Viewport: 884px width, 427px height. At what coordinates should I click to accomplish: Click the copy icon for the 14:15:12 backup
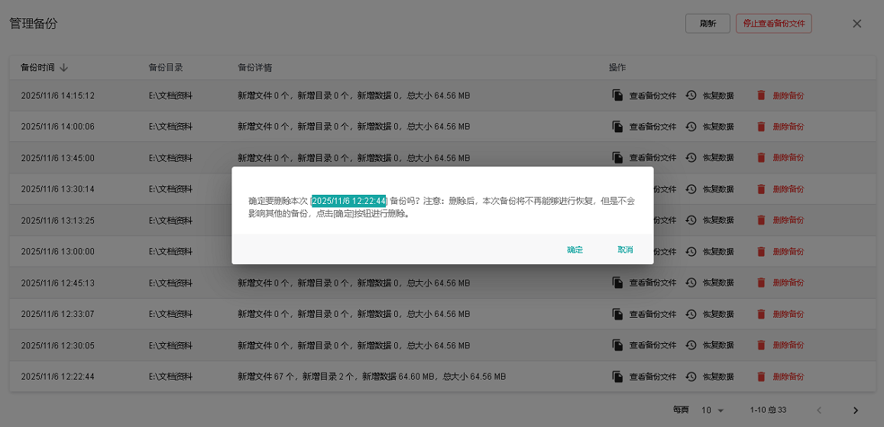pos(617,95)
